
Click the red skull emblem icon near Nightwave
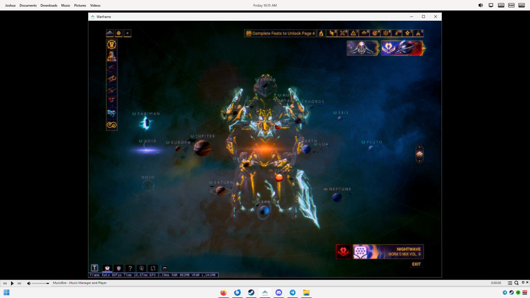tap(343, 252)
